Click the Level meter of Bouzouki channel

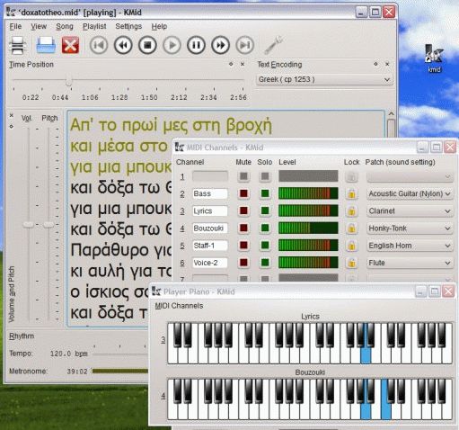pos(308,228)
